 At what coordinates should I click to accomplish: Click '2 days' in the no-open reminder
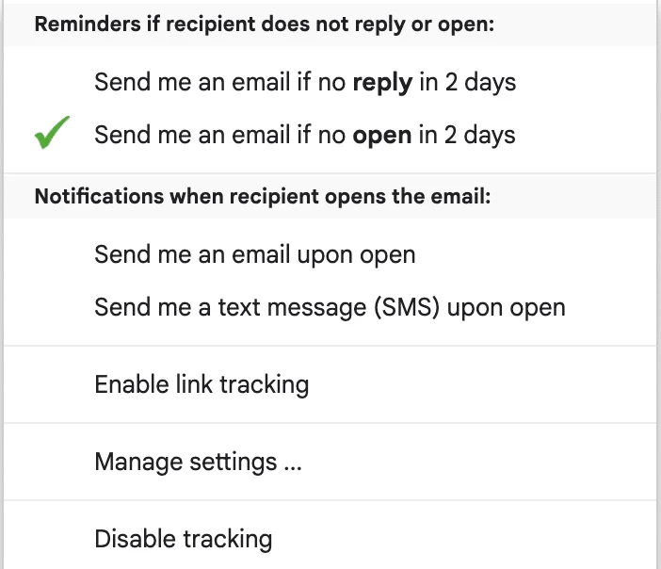[x=479, y=136]
